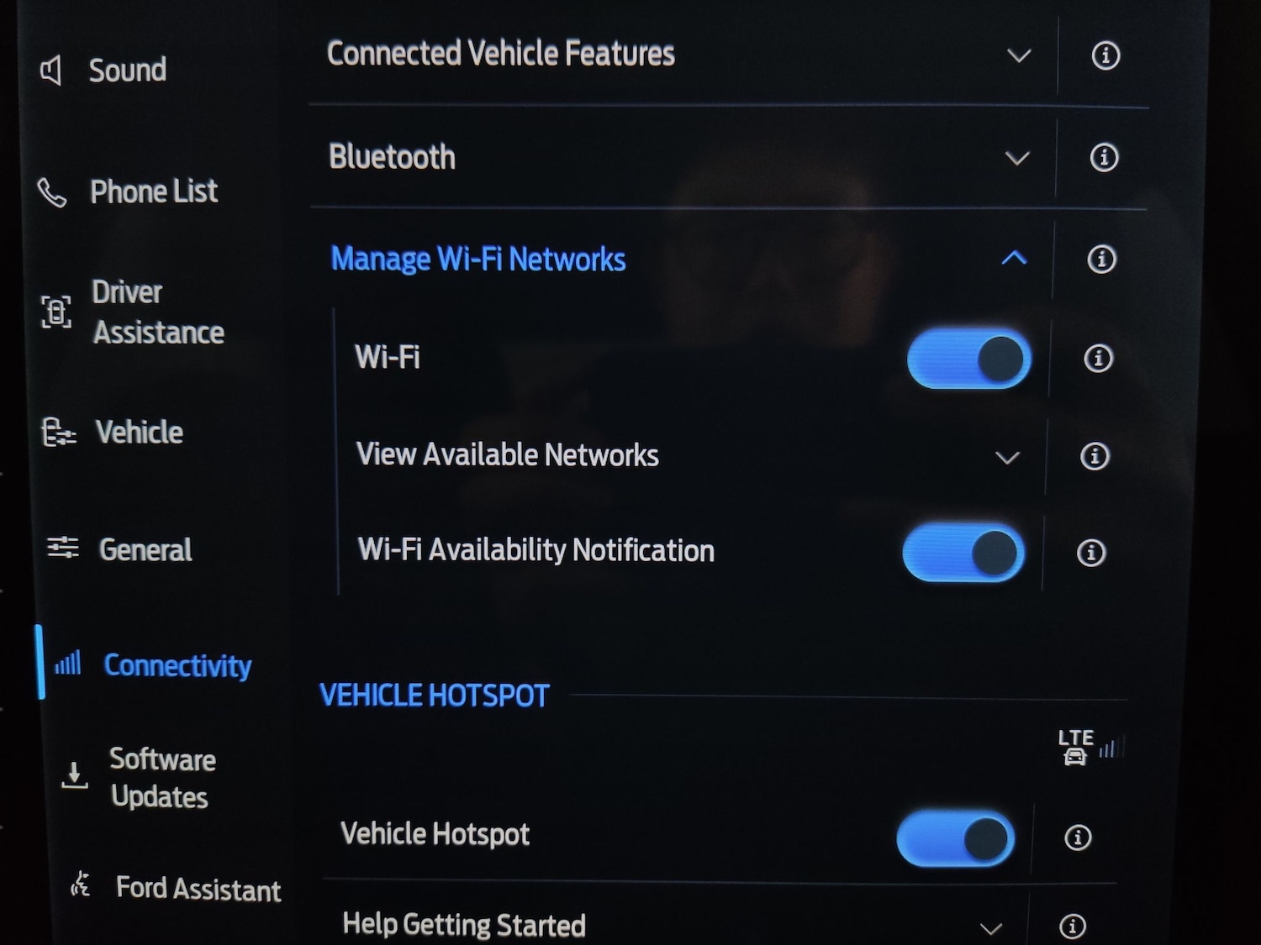
Task: Collapse the Manage Wi-Fi Networks section
Action: tap(1015, 258)
